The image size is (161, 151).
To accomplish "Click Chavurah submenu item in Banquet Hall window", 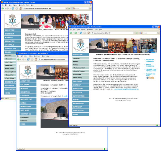I will [x=10, y=59].
